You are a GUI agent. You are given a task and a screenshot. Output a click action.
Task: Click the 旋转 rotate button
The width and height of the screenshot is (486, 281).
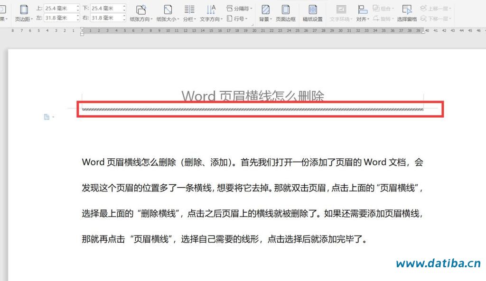click(x=383, y=18)
